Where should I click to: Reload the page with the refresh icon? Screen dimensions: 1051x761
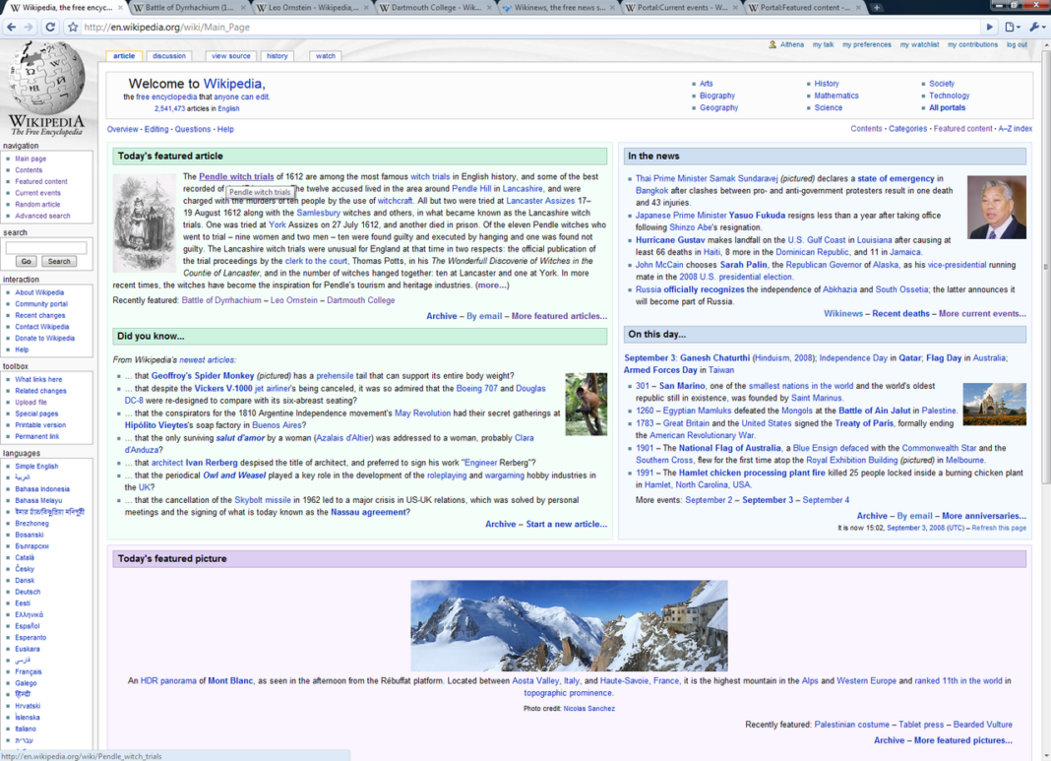[x=50, y=27]
